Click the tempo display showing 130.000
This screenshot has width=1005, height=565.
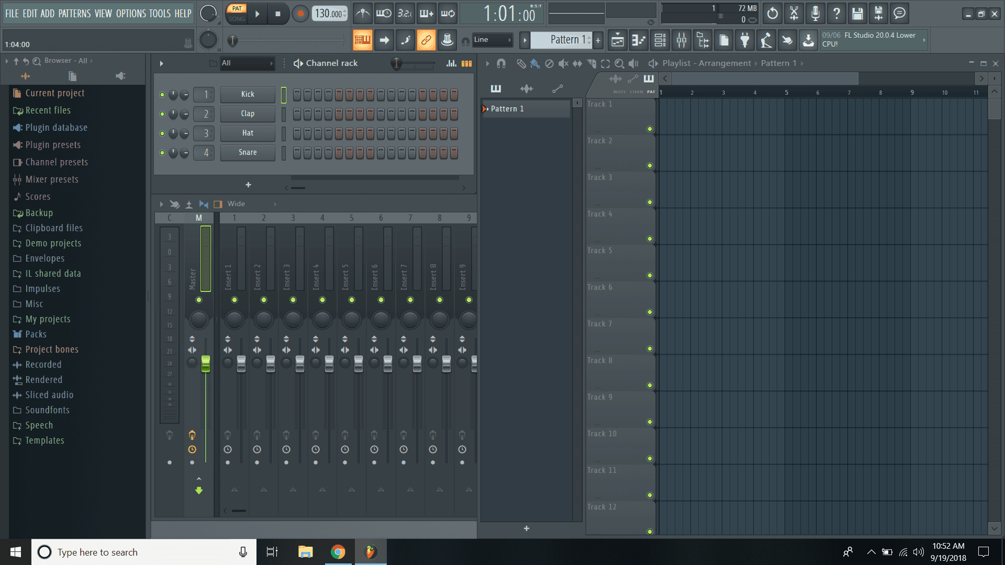pyautogui.click(x=329, y=14)
